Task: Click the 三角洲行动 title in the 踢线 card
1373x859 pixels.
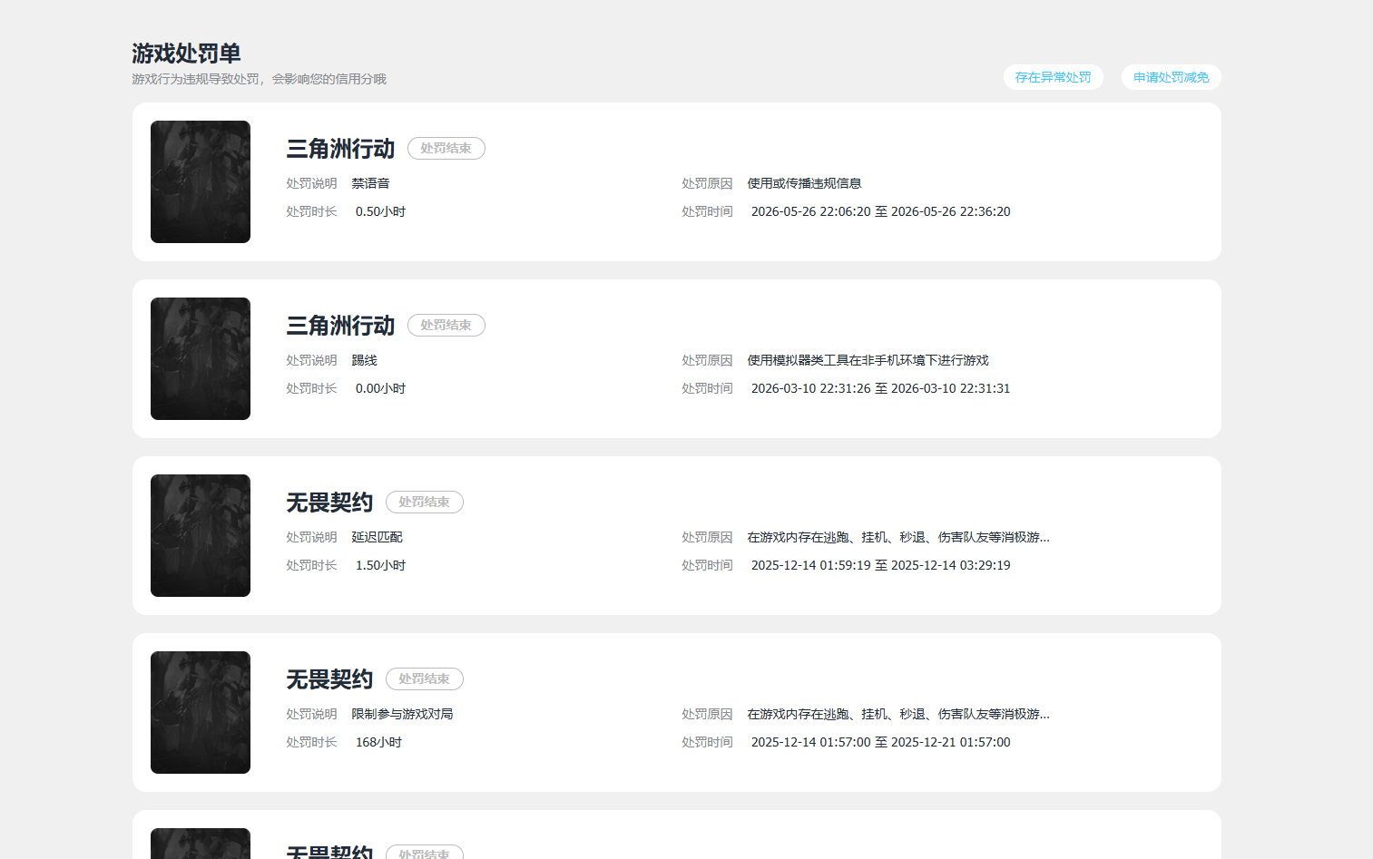Action: [x=340, y=326]
